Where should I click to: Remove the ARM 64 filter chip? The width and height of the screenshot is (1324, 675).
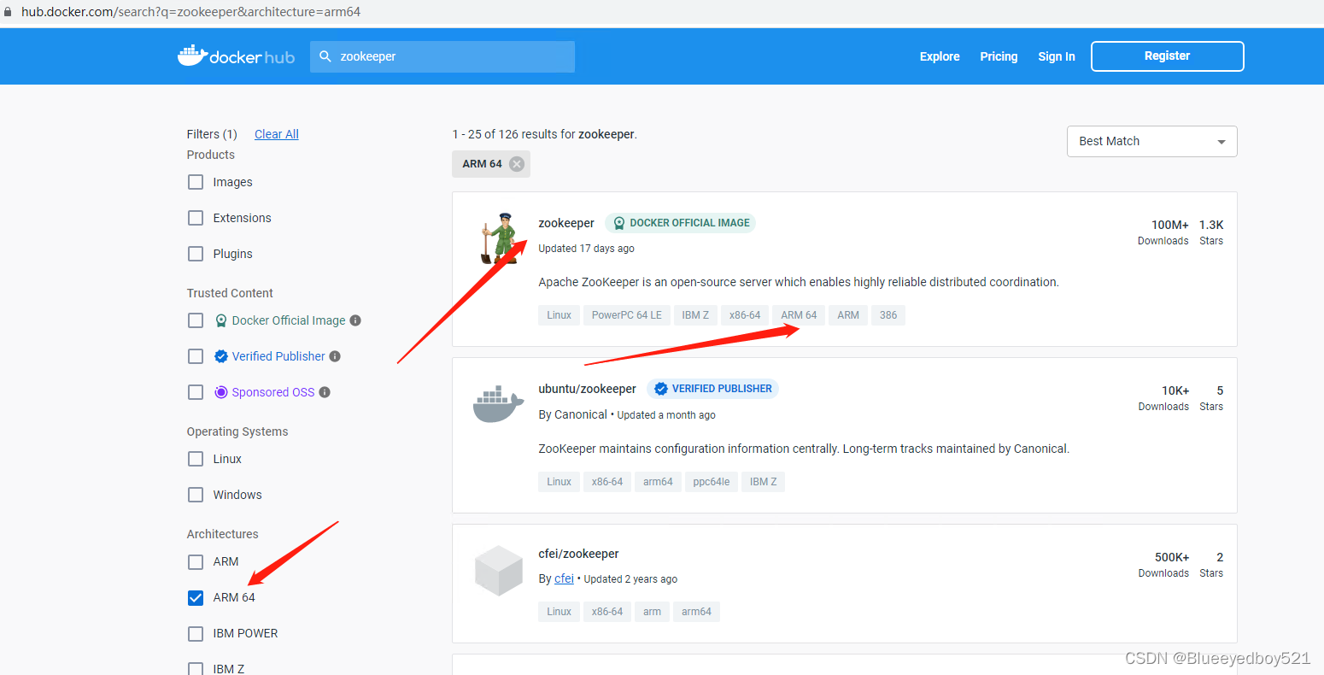(517, 164)
